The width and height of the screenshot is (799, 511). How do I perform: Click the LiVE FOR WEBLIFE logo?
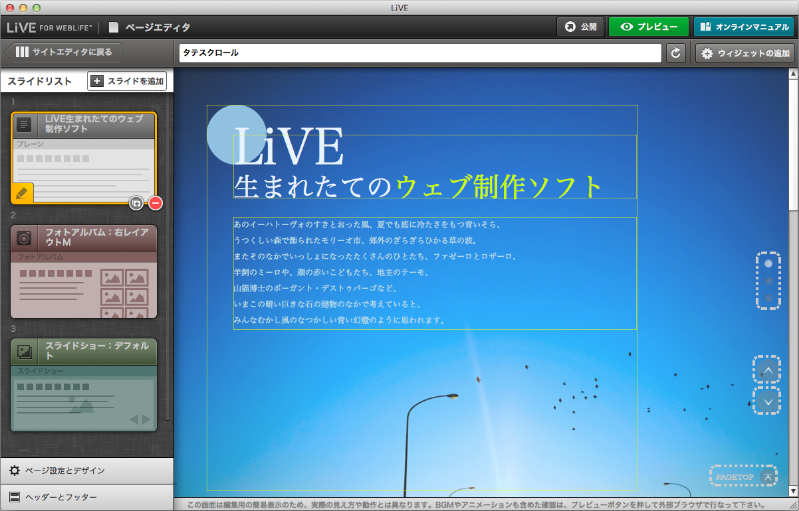click(x=49, y=28)
